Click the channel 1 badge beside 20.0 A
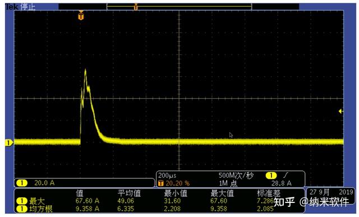 tap(22, 183)
